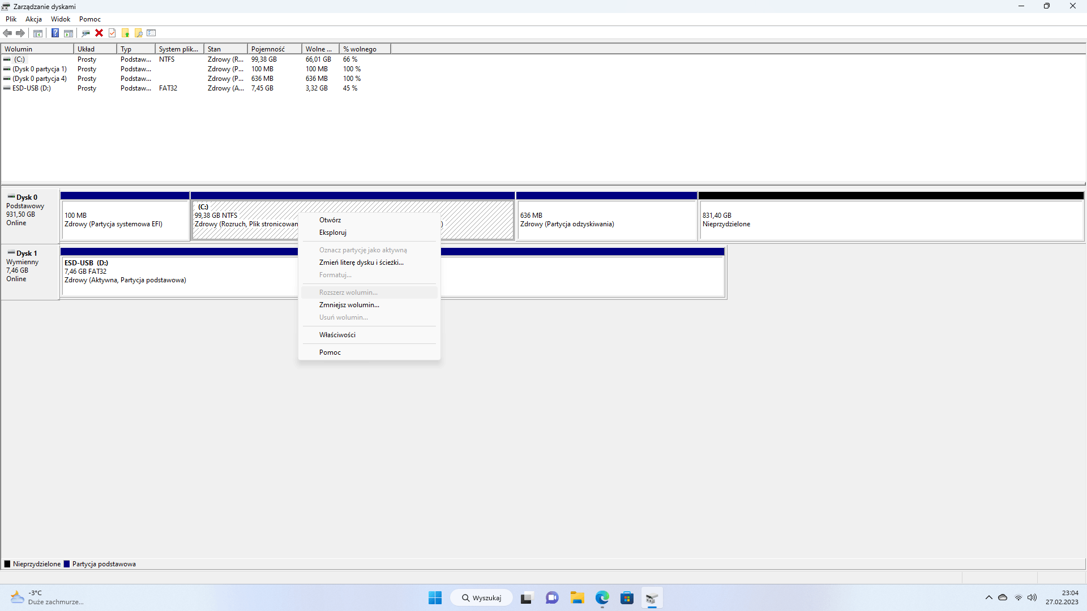
Task: Select the 100 MB EFI system partition
Action: [x=125, y=216]
